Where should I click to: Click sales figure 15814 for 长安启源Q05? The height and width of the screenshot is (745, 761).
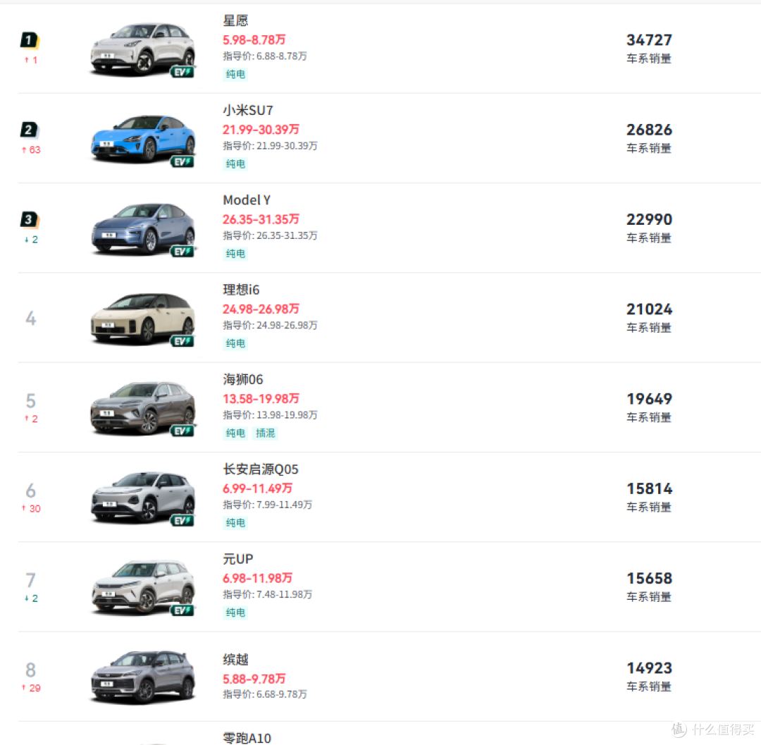click(650, 488)
